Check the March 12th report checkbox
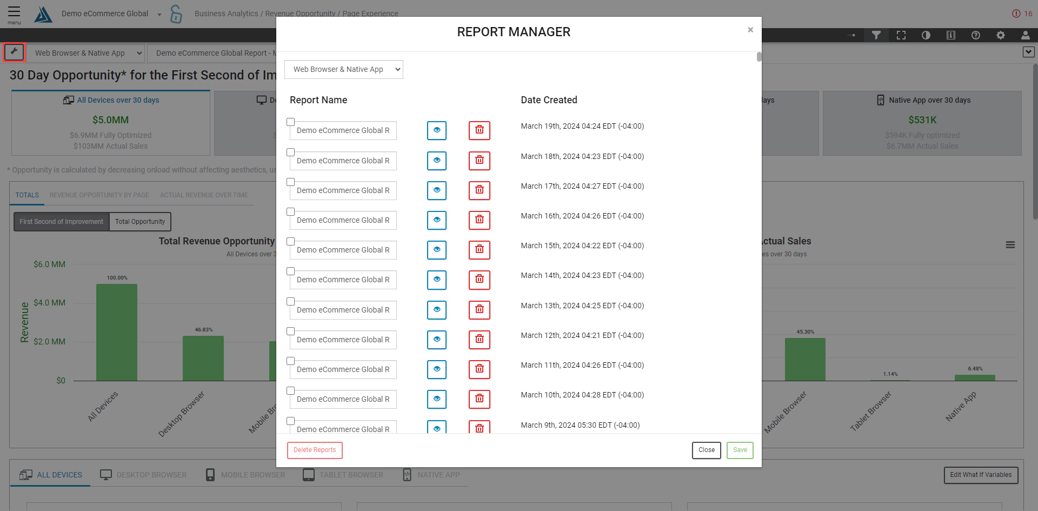 pos(291,331)
